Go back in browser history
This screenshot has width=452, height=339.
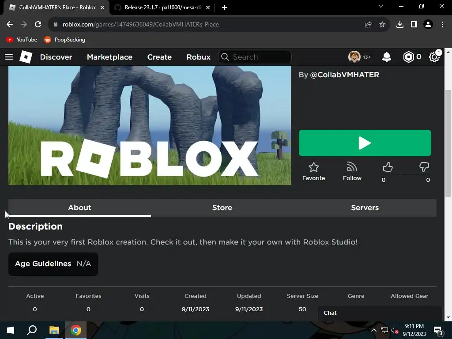pos(10,24)
